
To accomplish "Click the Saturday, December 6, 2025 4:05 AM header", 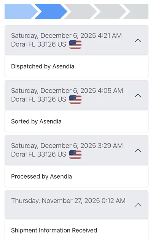I will 67,91.
